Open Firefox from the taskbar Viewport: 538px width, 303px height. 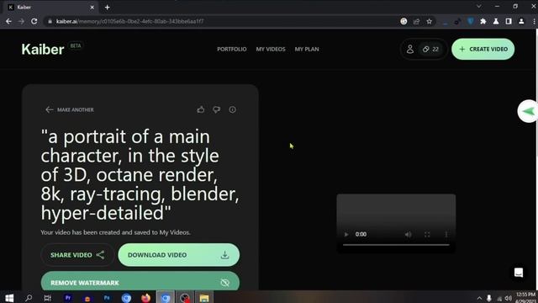pos(145,298)
